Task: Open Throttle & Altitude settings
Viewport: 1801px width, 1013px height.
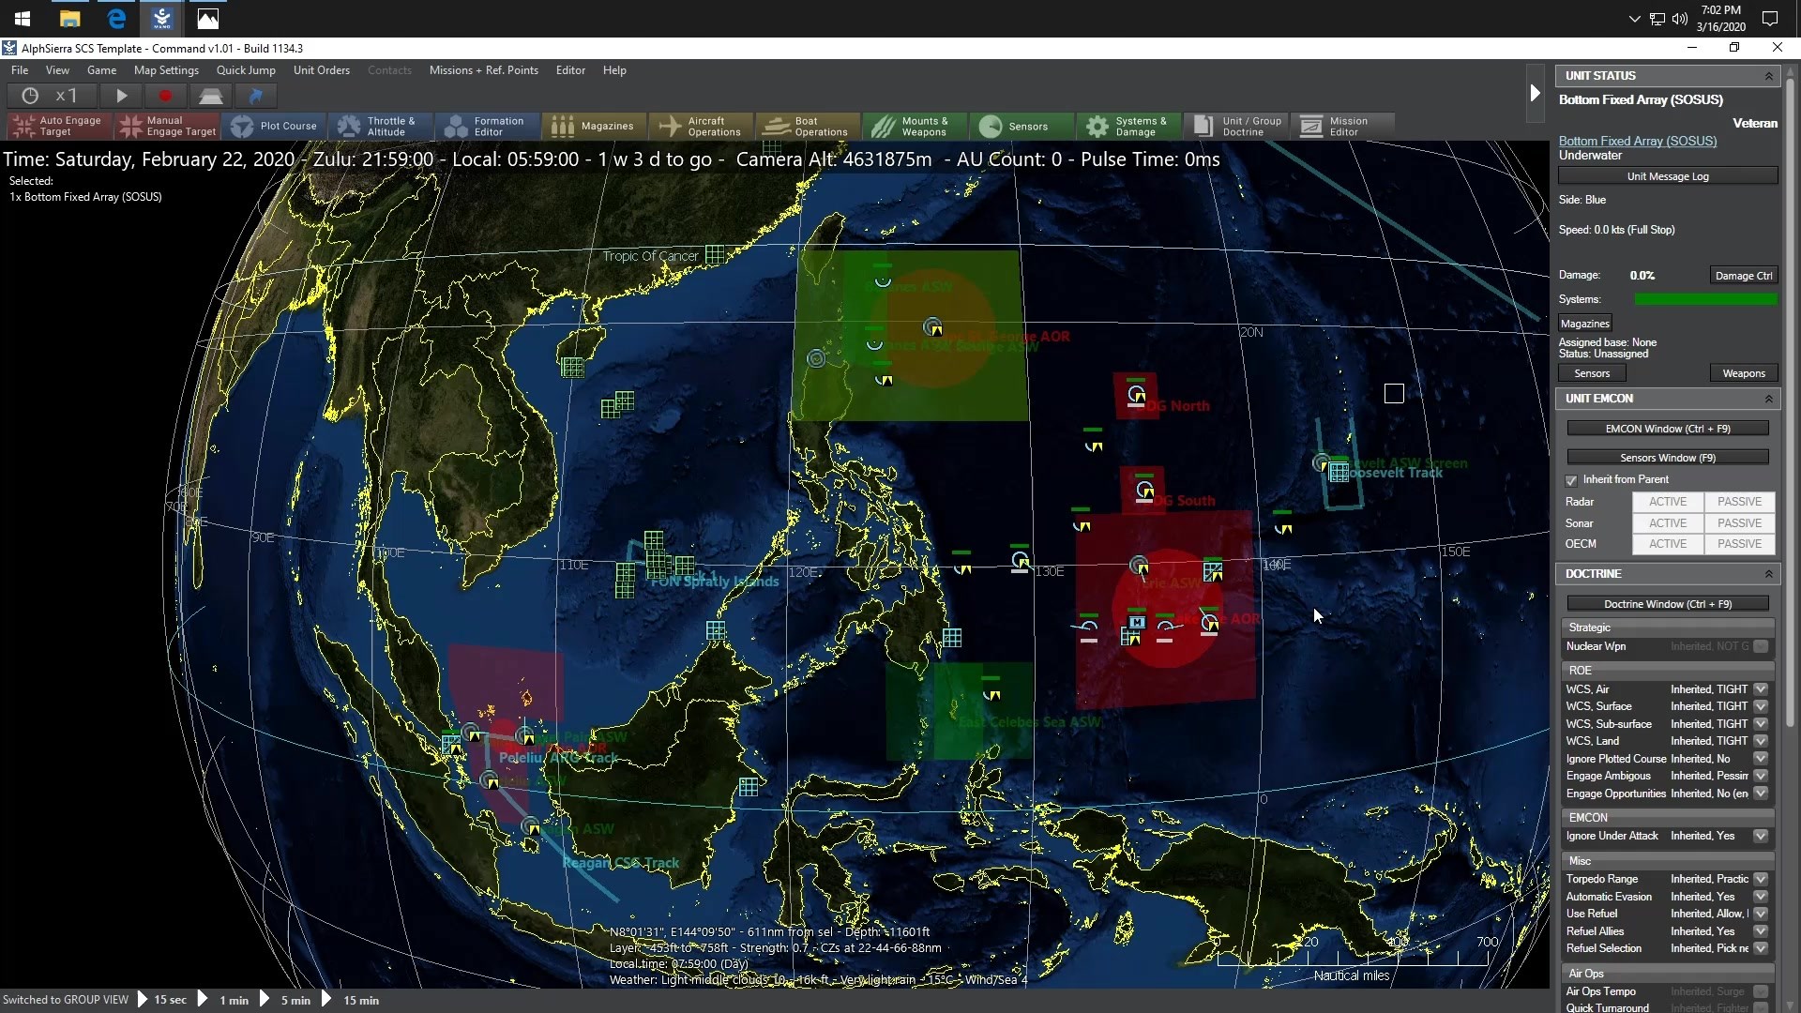Action: [381, 126]
